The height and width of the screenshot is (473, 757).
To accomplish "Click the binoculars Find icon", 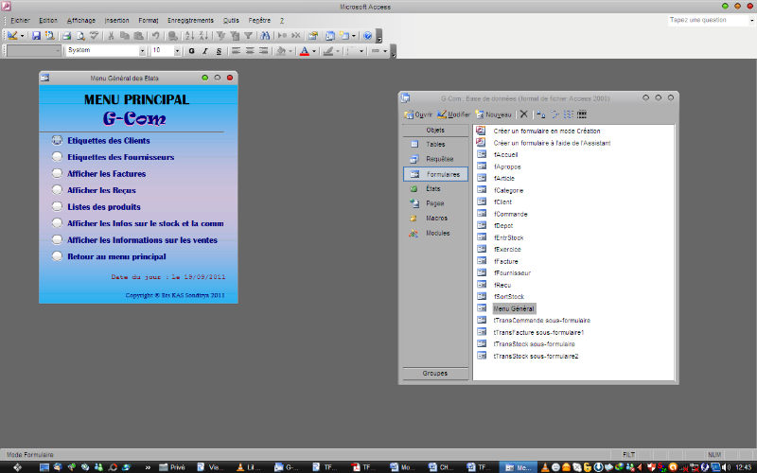I will tap(264, 35).
